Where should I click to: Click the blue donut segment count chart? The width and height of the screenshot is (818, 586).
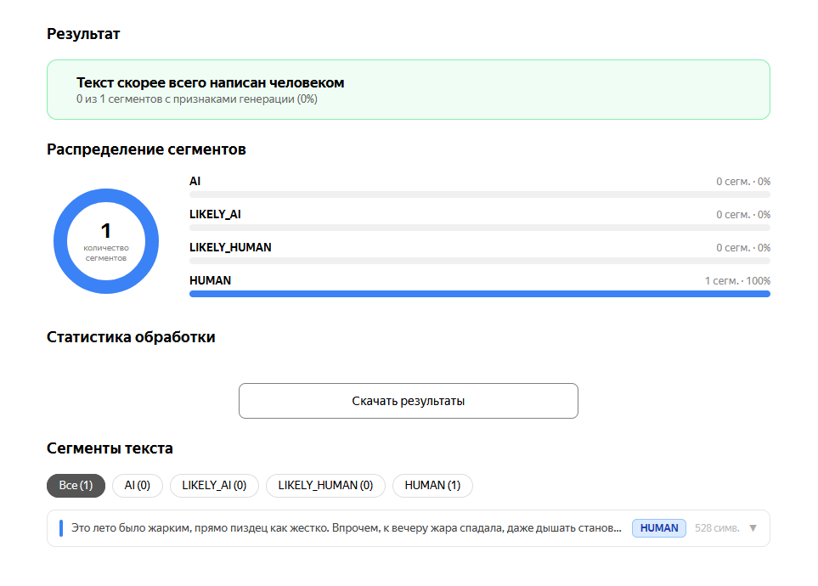[106, 241]
